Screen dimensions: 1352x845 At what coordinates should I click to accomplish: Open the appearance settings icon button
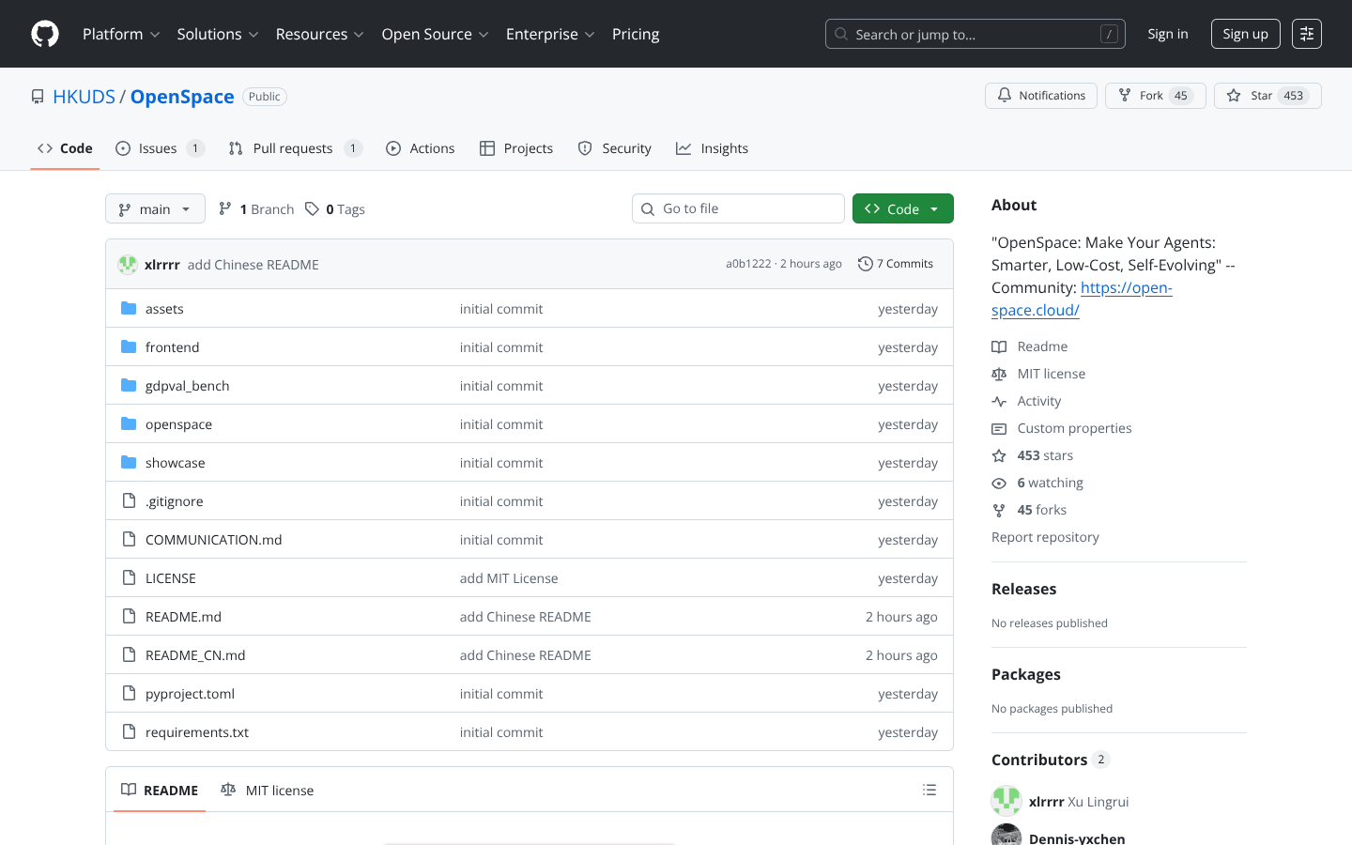1306,34
